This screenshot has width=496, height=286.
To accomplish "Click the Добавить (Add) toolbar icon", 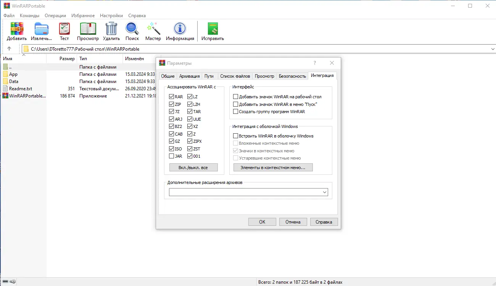I will 17,29.
